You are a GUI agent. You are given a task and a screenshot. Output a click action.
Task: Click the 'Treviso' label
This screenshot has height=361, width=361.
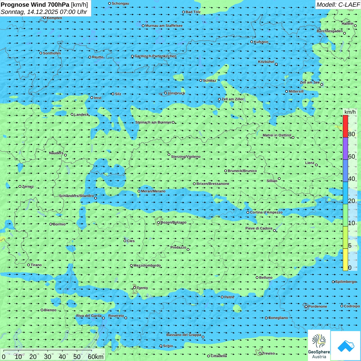(x=268, y=353)
